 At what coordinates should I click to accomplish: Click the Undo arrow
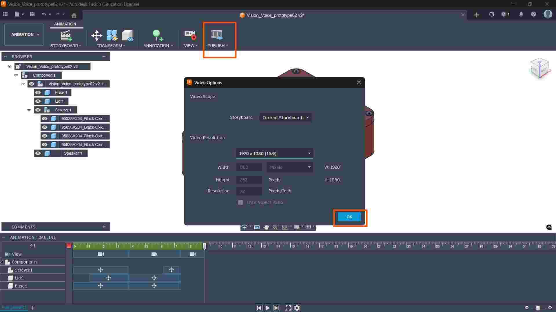click(x=44, y=14)
